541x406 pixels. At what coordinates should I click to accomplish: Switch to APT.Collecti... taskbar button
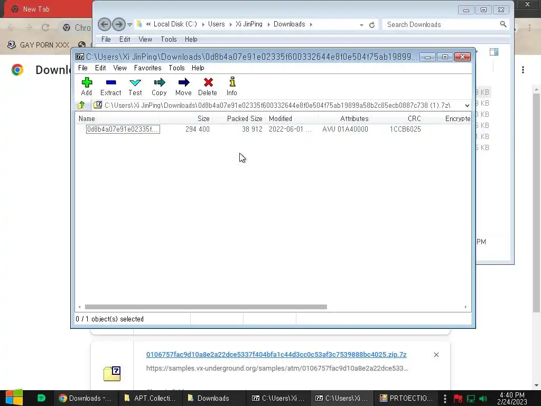coord(150,398)
